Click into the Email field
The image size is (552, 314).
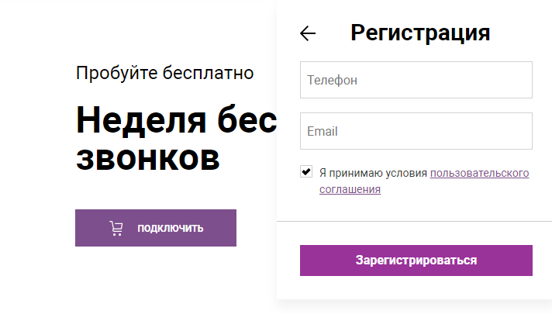pos(416,131)
